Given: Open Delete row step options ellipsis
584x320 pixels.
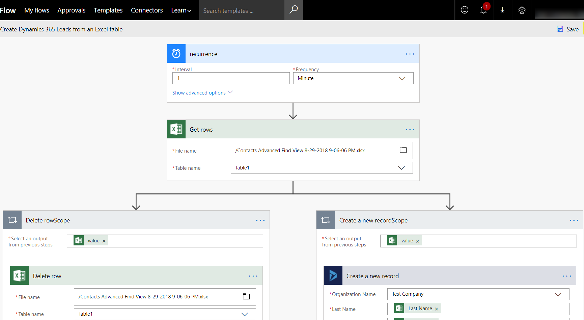Looking at the screenshot, I should point(253,276).
